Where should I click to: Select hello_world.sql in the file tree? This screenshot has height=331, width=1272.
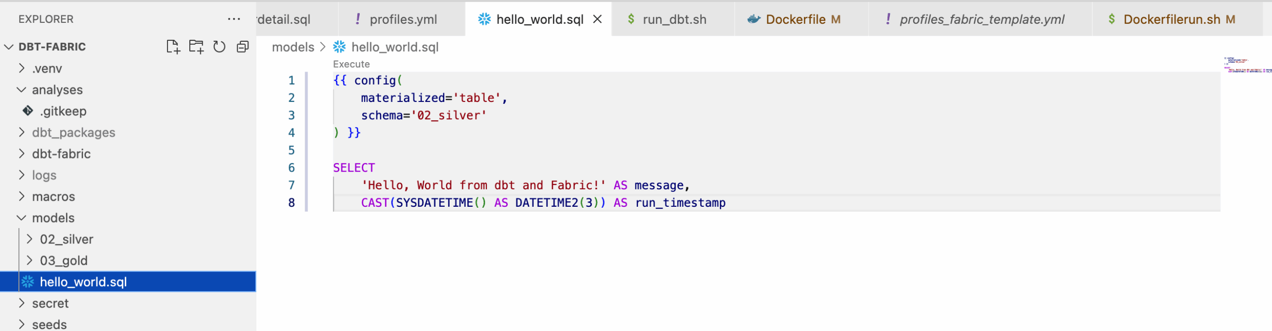click(83, 282)
